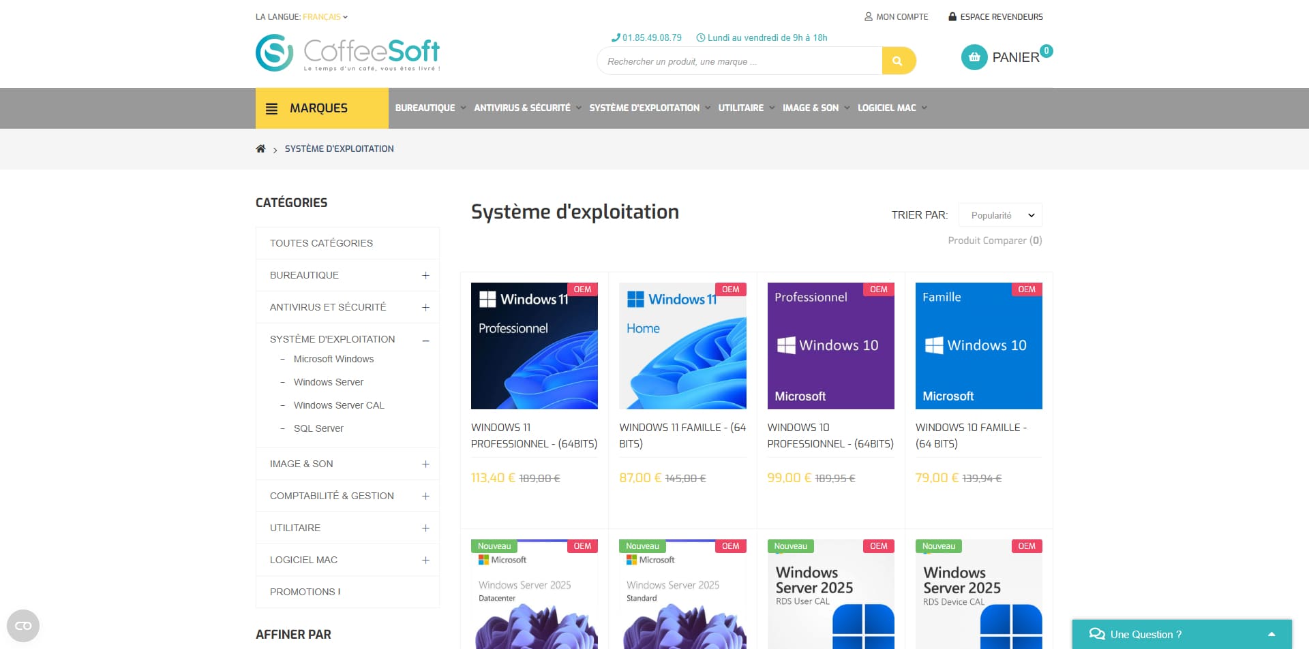1309x649 pixels.
Task: Click Produit Comparer (0) link
Action: pos(995,240)
